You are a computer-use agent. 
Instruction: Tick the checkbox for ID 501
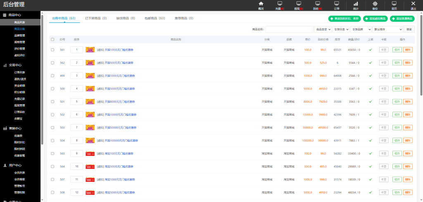[52, 101]
